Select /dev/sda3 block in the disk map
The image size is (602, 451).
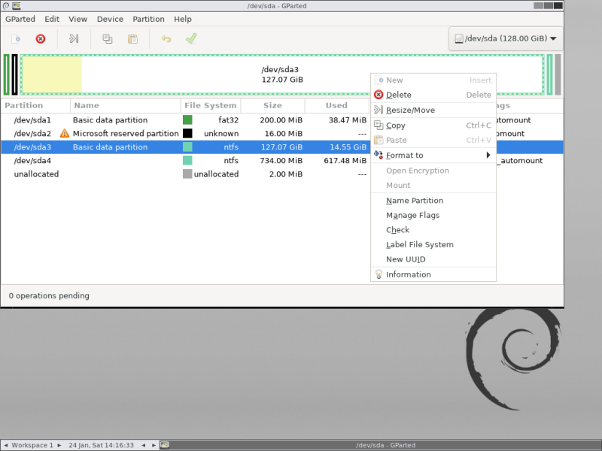coord(282,74)
